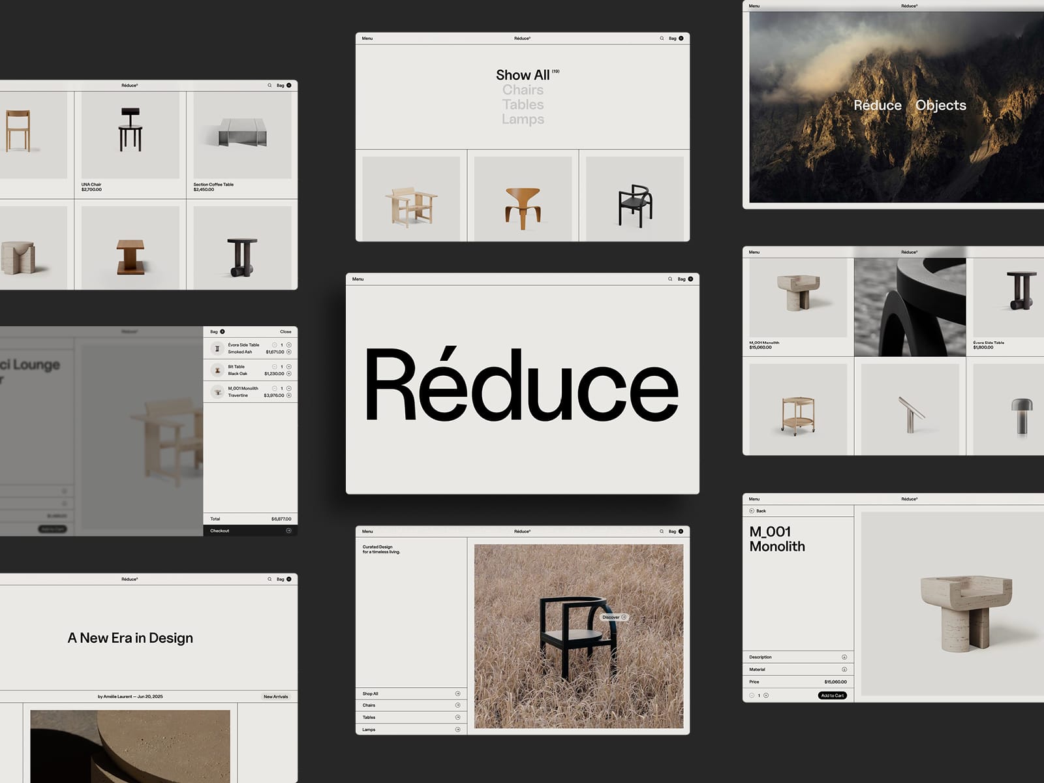Remove M_001 Monolith from the bag
Image resolution: width=1044 pixels, height=783 pixels.
[289, 395]
